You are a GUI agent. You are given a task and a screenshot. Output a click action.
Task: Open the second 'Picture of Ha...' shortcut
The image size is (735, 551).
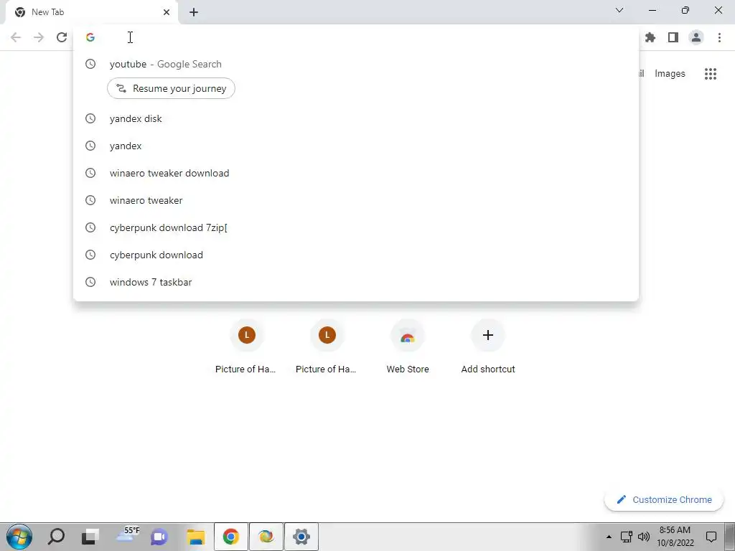tap(327, 347)
